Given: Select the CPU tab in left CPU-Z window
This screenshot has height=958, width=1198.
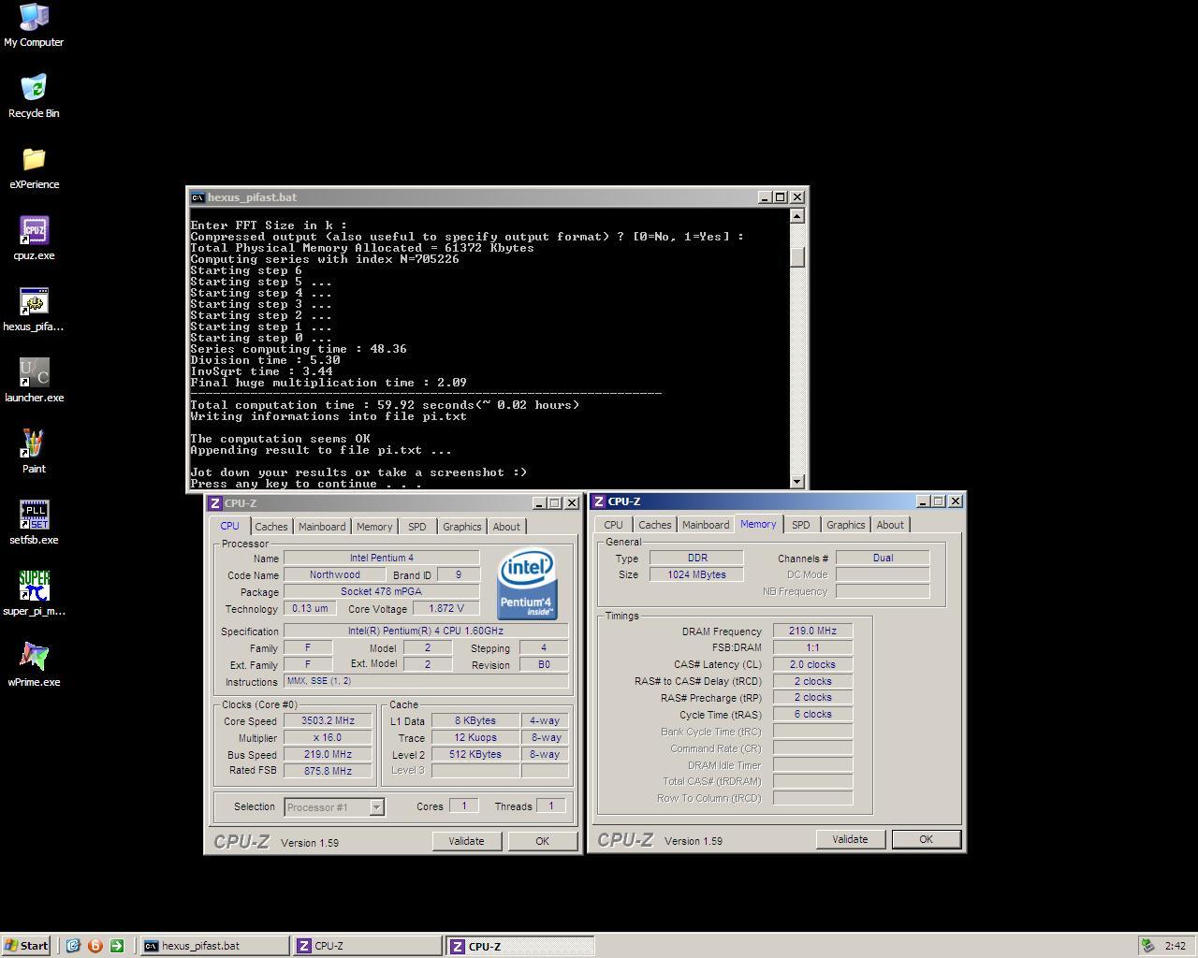Looking at the screenshot, I should [229, 526].
